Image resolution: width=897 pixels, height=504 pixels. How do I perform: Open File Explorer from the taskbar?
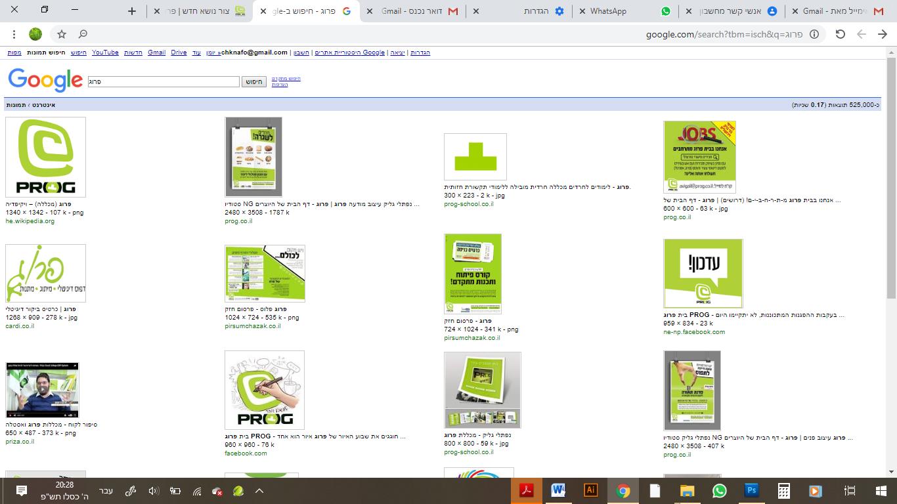tap(687, 490)
